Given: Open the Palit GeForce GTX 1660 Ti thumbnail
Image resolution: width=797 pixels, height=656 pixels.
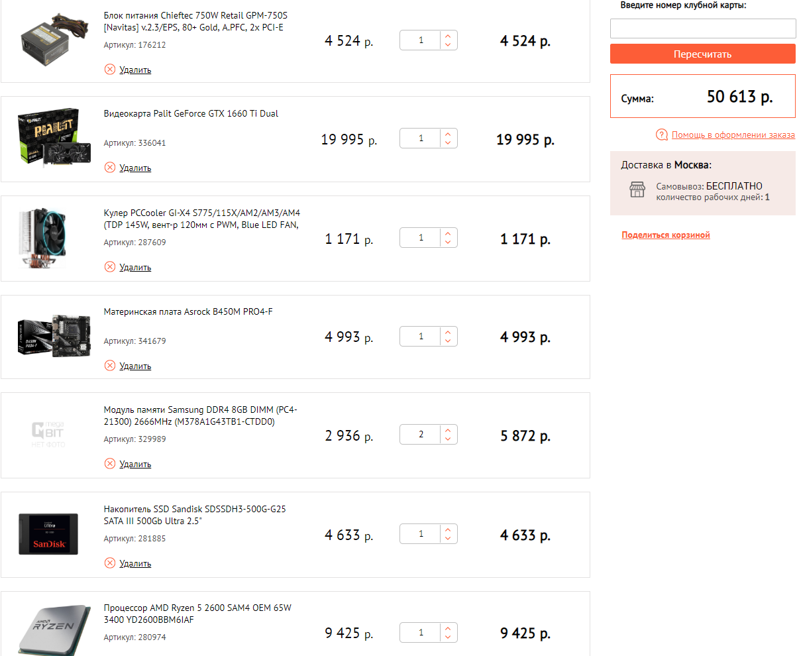Looking at the screenshot, I should click(x=47, y=138).
